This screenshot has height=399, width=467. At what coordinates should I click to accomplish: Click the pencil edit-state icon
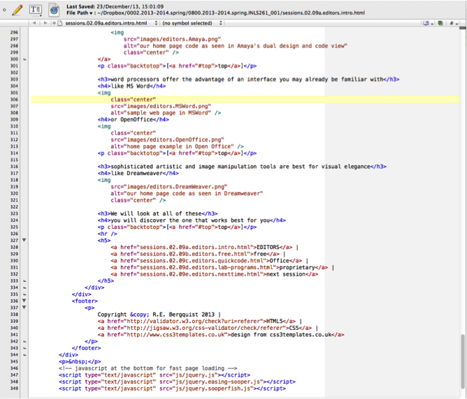(17, 8)
